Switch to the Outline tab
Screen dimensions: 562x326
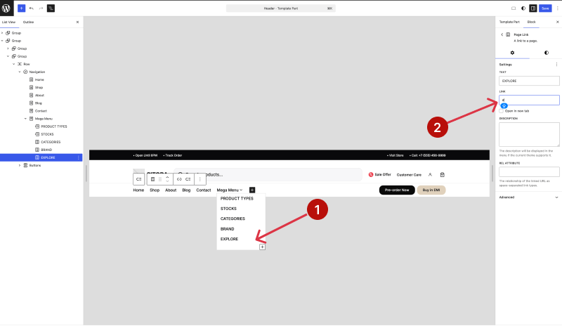point(28,22)
